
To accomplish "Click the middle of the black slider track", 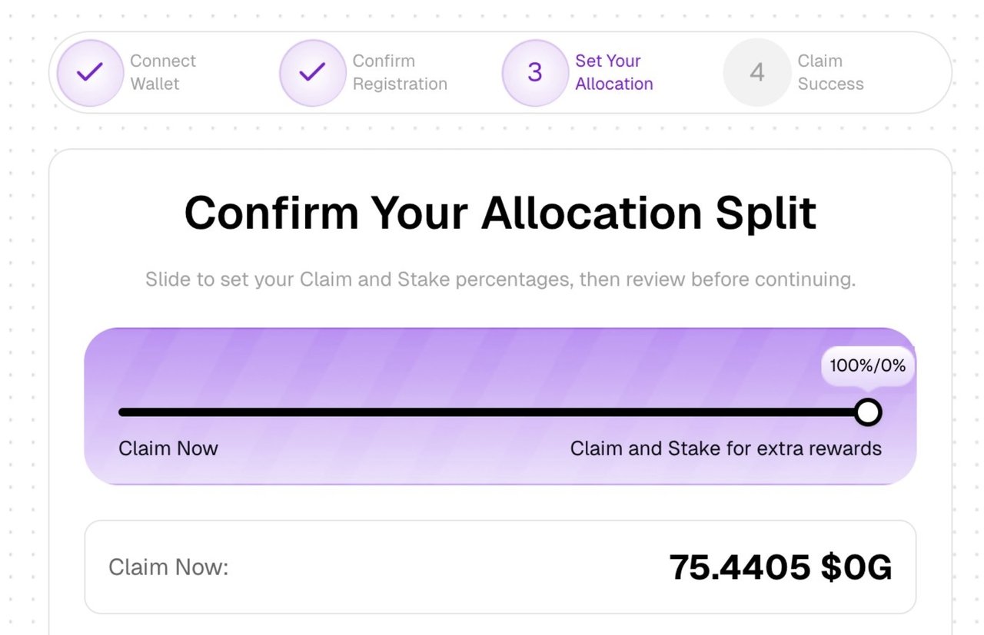I will point(492,412).
